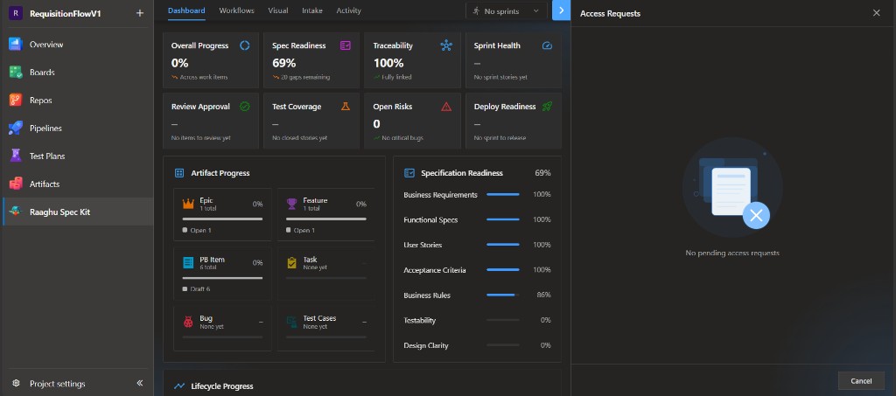
Task: Click the 'No sprint to release' text
Action: tap(500, 138)
